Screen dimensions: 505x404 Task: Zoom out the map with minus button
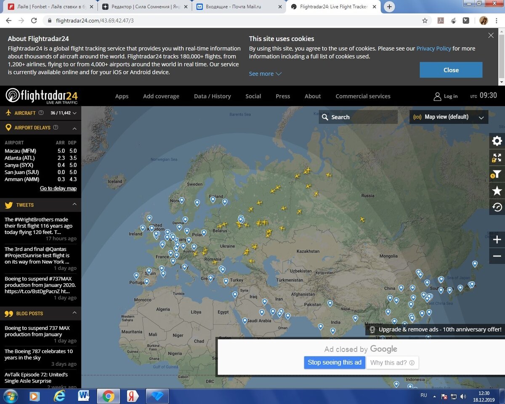(x=497, y=256)
